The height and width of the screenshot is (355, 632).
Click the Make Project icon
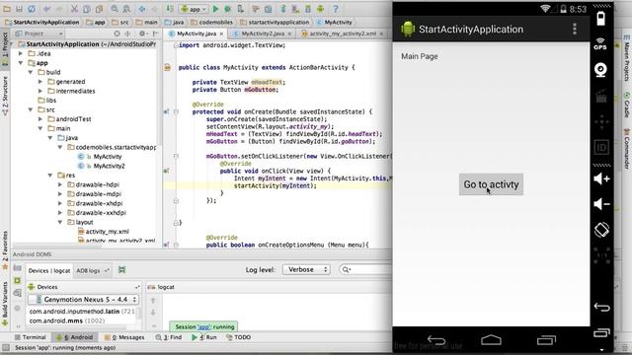coord(170,9)
